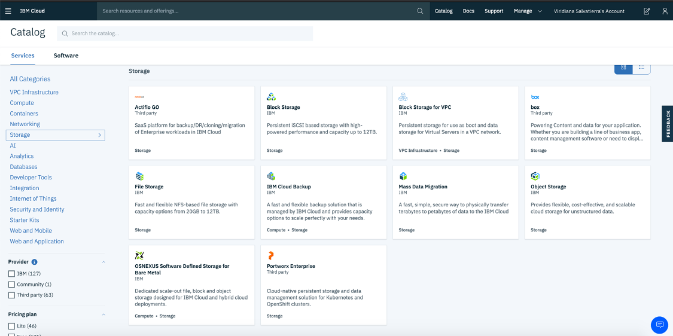Switch to grid view layout

pos(623,68)
